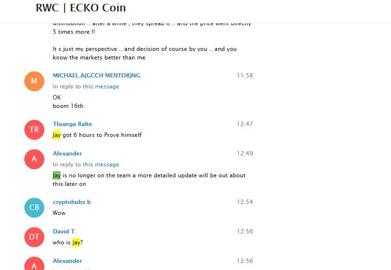Open Tluanga Ralte's sender name
The width and height of the screenshot is (391, 270).
point(72,124)
